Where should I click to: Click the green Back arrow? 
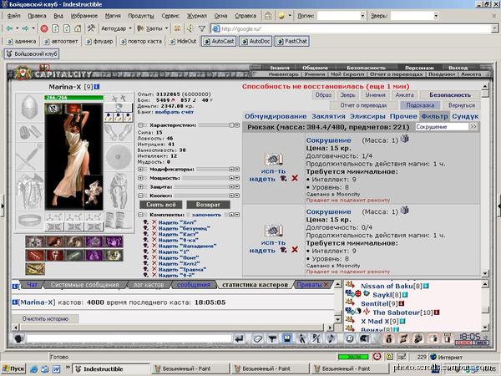point(9,28)
